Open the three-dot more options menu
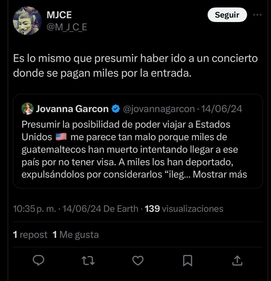Screen dimensions: 271x281 point(257,15)
